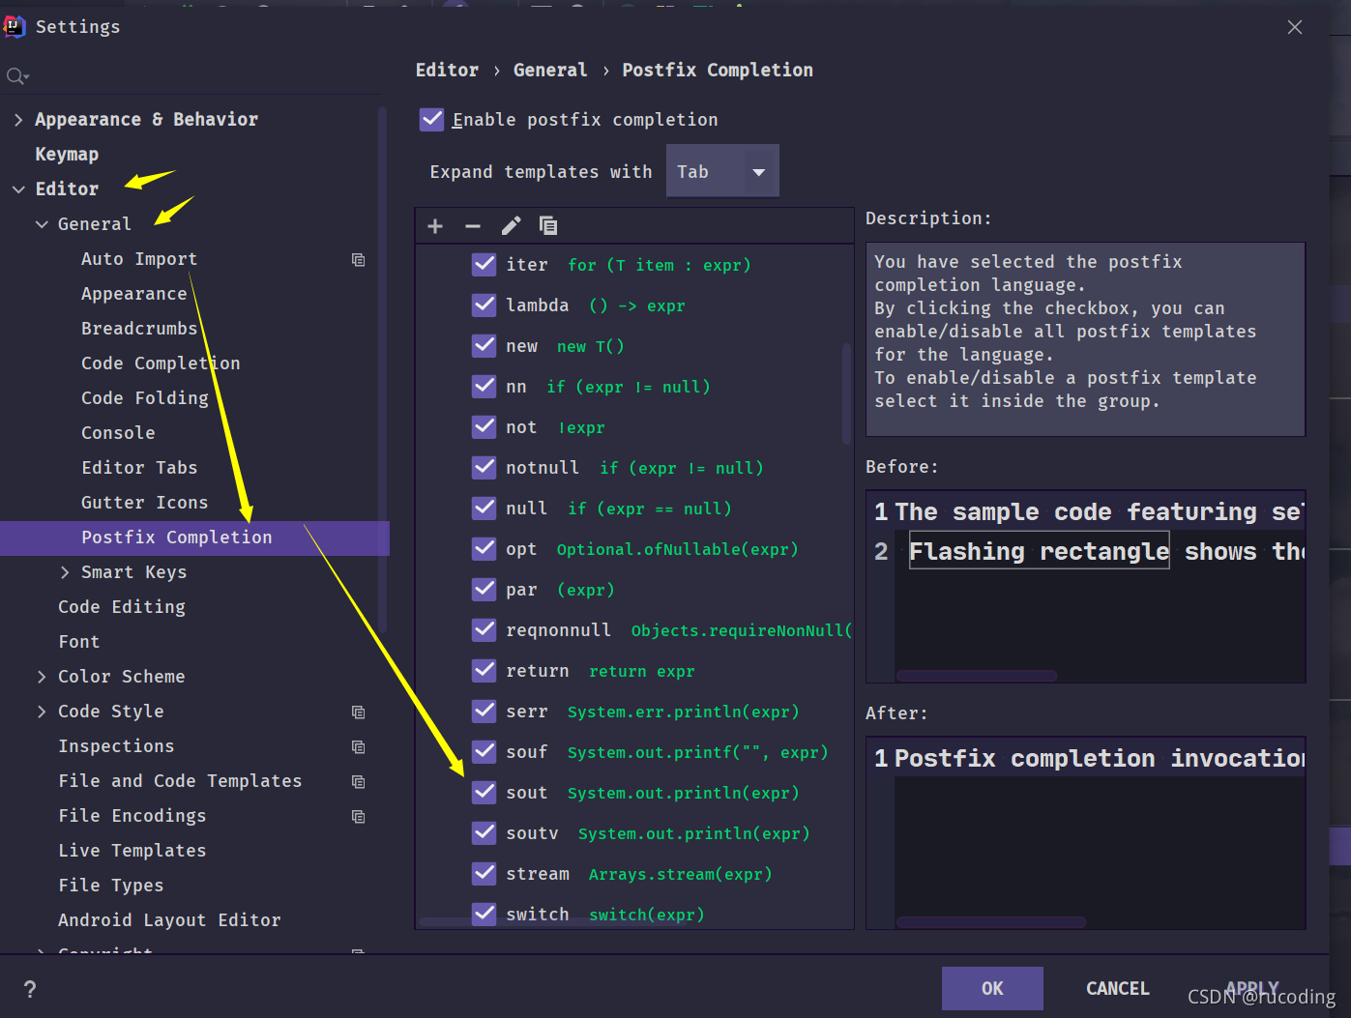The width and height of the screenshot is (1351, 1018).
Task: Click the Settings search input field
Action: (x=193, y=76)
